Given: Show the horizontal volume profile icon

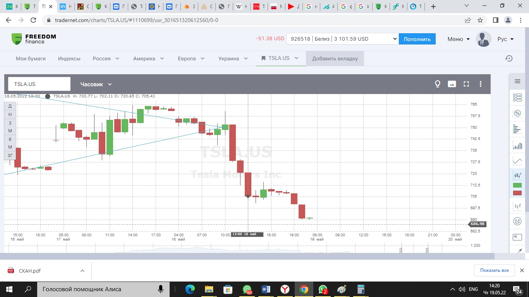Looking at the screenshot, I should pos(517,129).
